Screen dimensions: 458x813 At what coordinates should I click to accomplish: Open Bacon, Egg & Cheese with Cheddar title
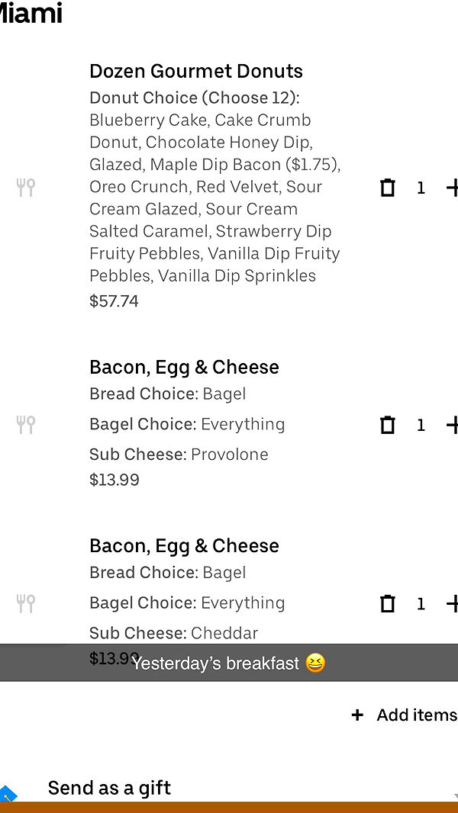point(184,545)
